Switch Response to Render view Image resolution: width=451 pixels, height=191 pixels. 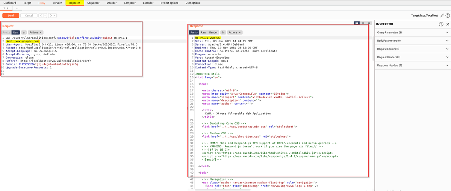(x=213, y=32)
